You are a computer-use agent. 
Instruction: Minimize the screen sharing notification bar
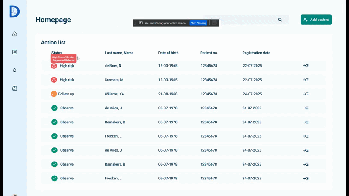(x=214, y=23)
